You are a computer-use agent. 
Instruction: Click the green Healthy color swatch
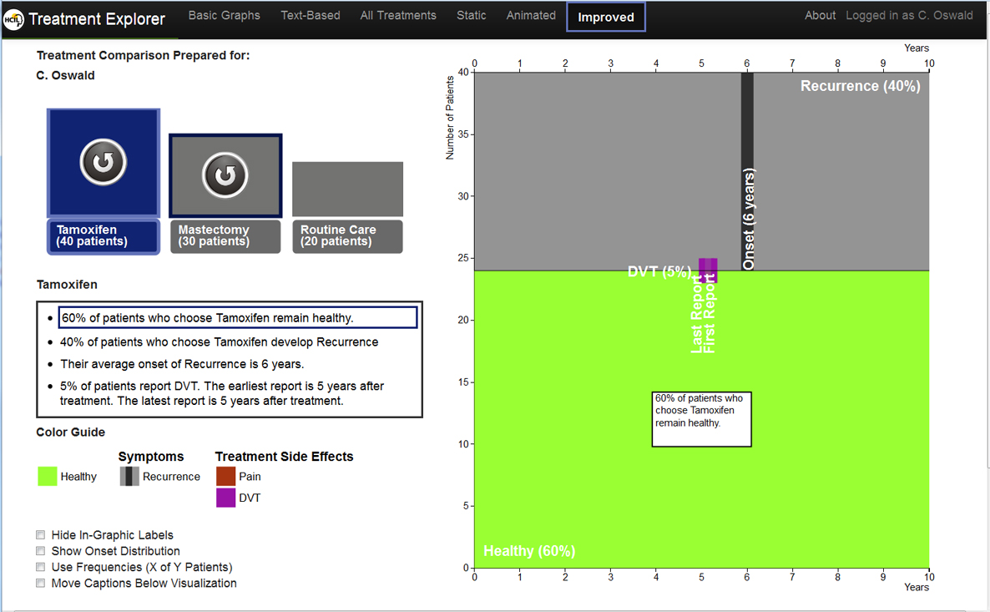pos(48,477)
